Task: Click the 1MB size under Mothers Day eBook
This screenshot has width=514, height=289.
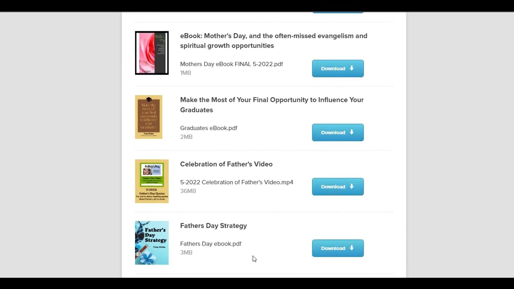Action: [186, 73]
